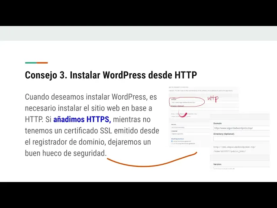
Task: Click the empty Directory (Optional) field in the enlarged inset
Action: coord(242,139)
